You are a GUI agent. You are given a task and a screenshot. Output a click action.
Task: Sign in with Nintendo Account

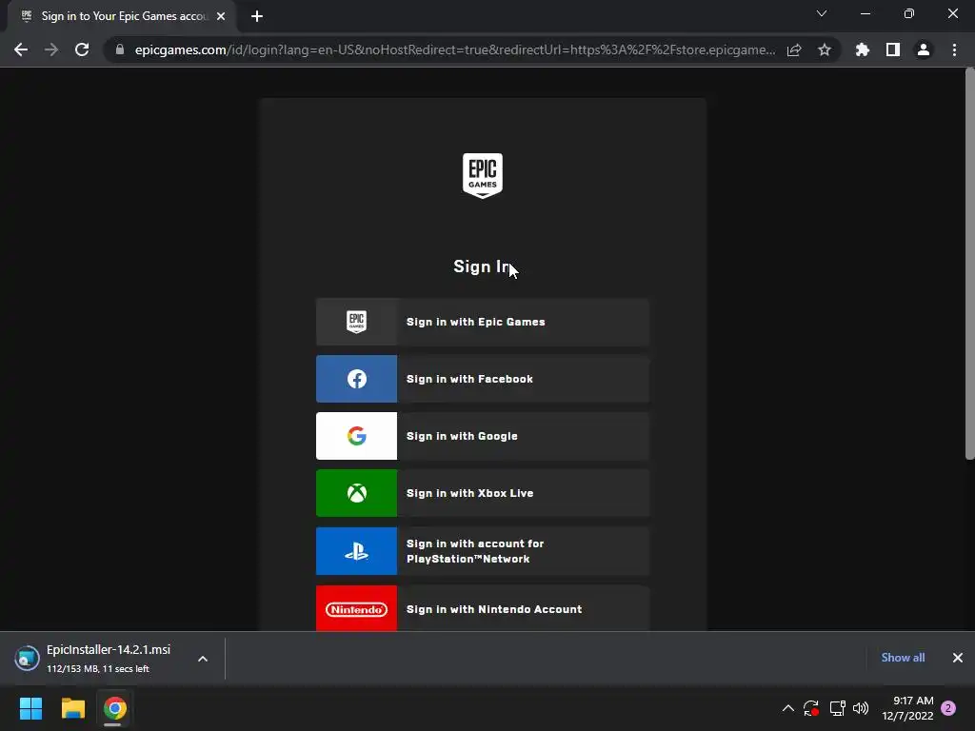pyautogui.click(x=483, y=608)
